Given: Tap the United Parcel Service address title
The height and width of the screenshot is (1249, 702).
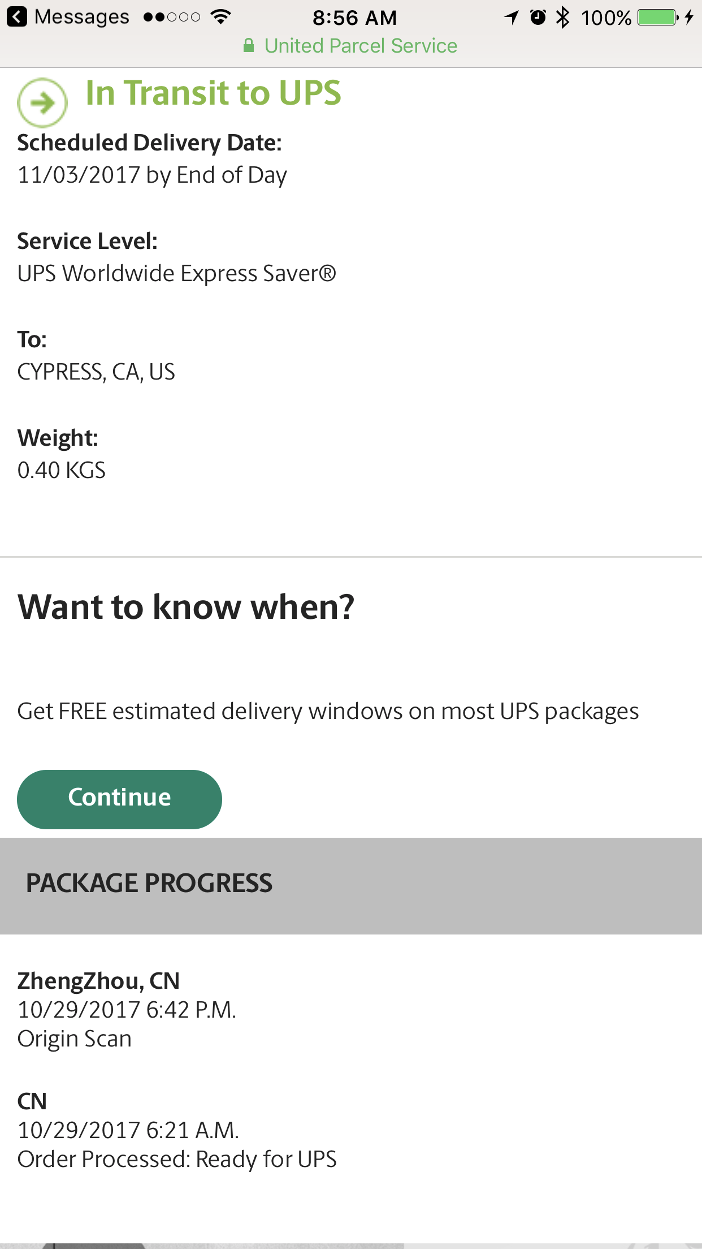Looking at the screenshot, I should click(361, 46).
